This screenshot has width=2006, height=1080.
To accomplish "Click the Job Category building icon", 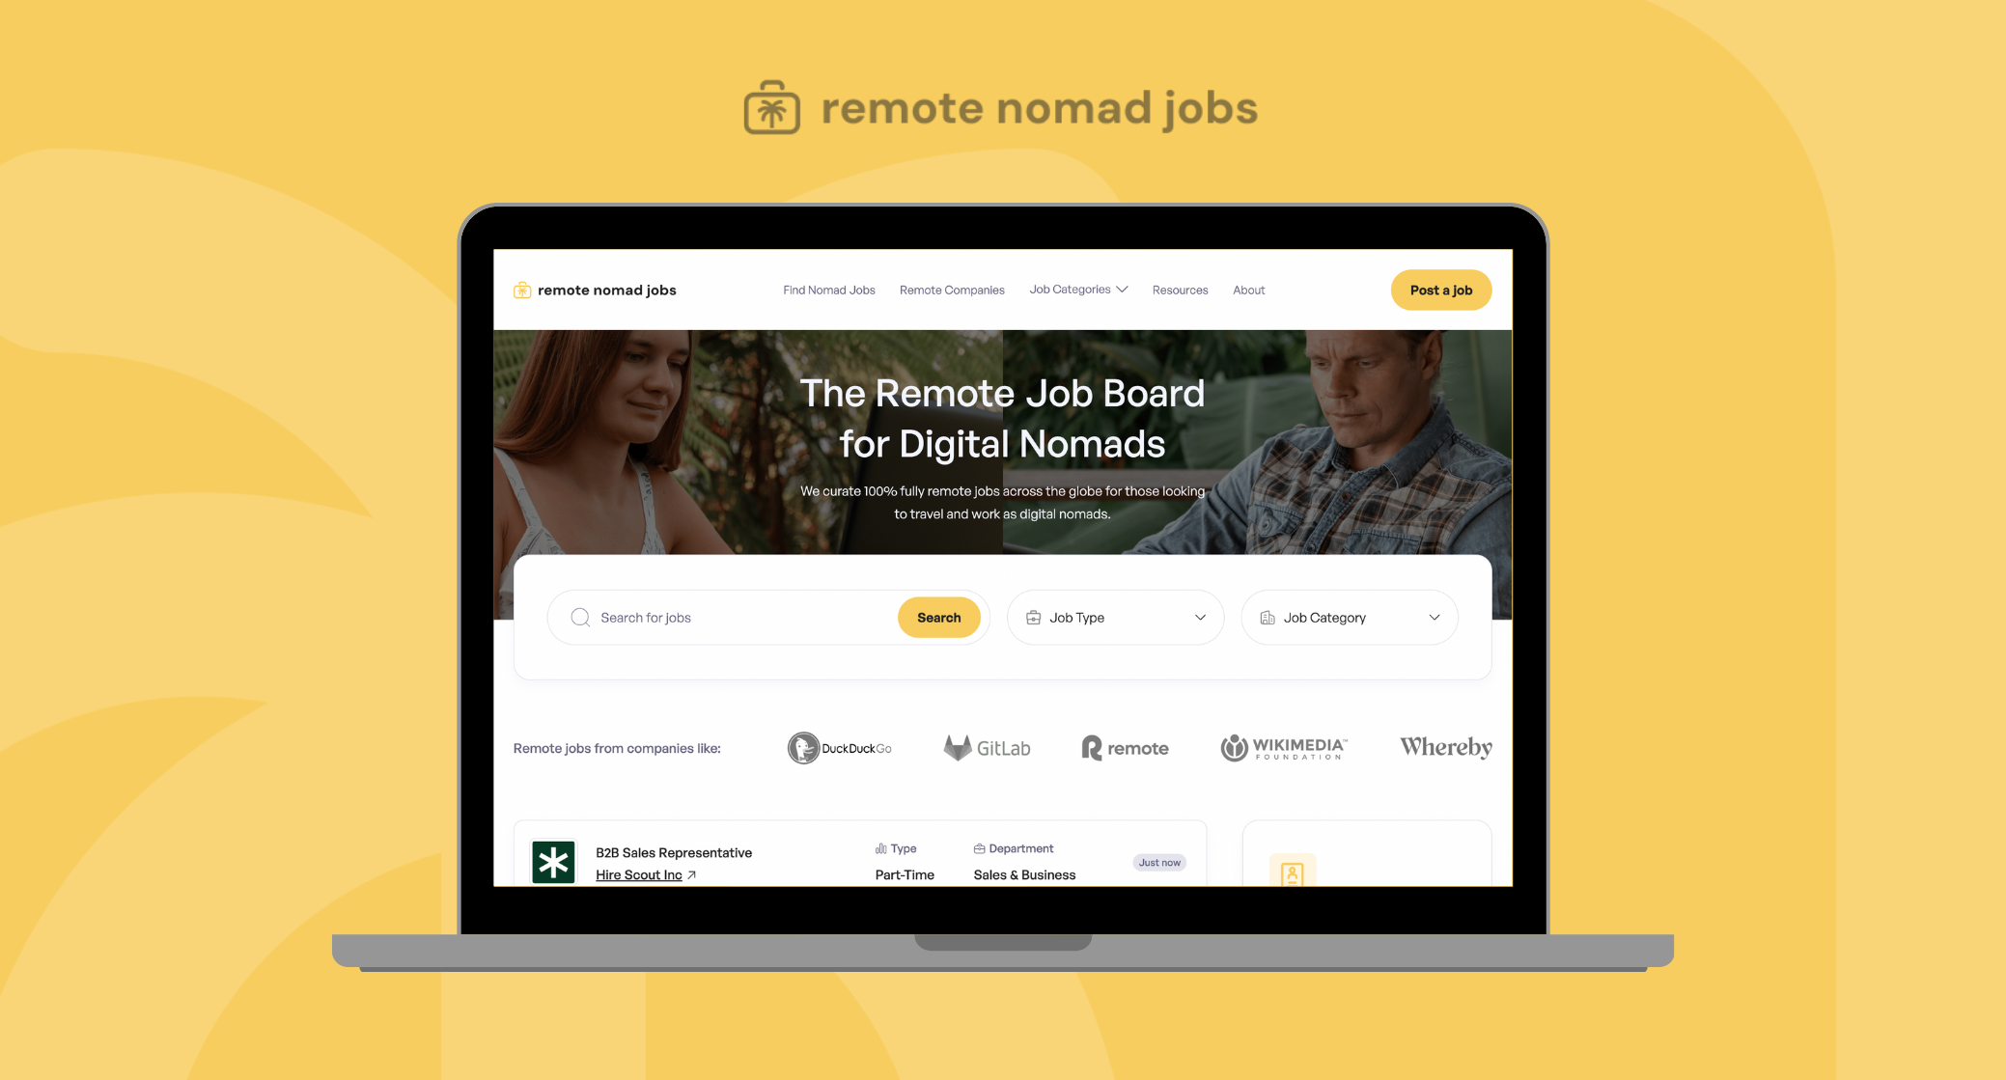I will [x=1265, y=616].
